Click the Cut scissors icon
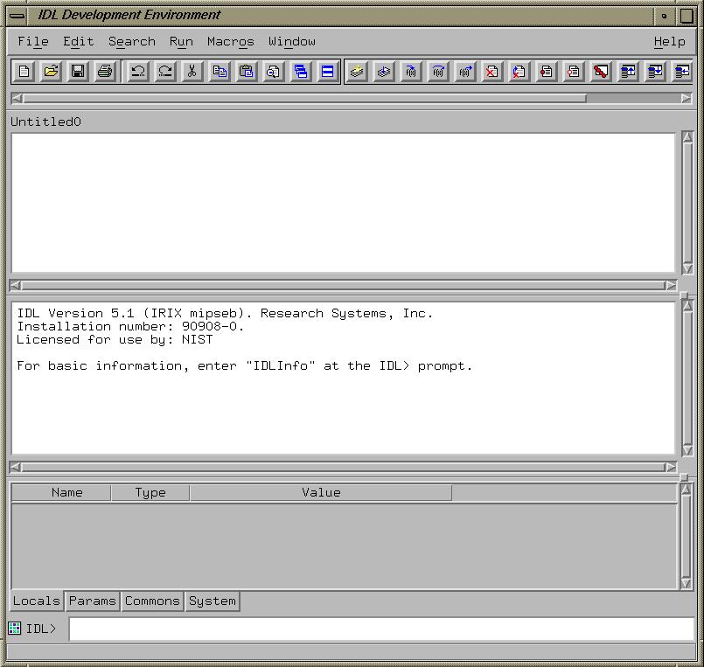Image resolution: width=704 pixels, height=667 pixels. [192, 72]
